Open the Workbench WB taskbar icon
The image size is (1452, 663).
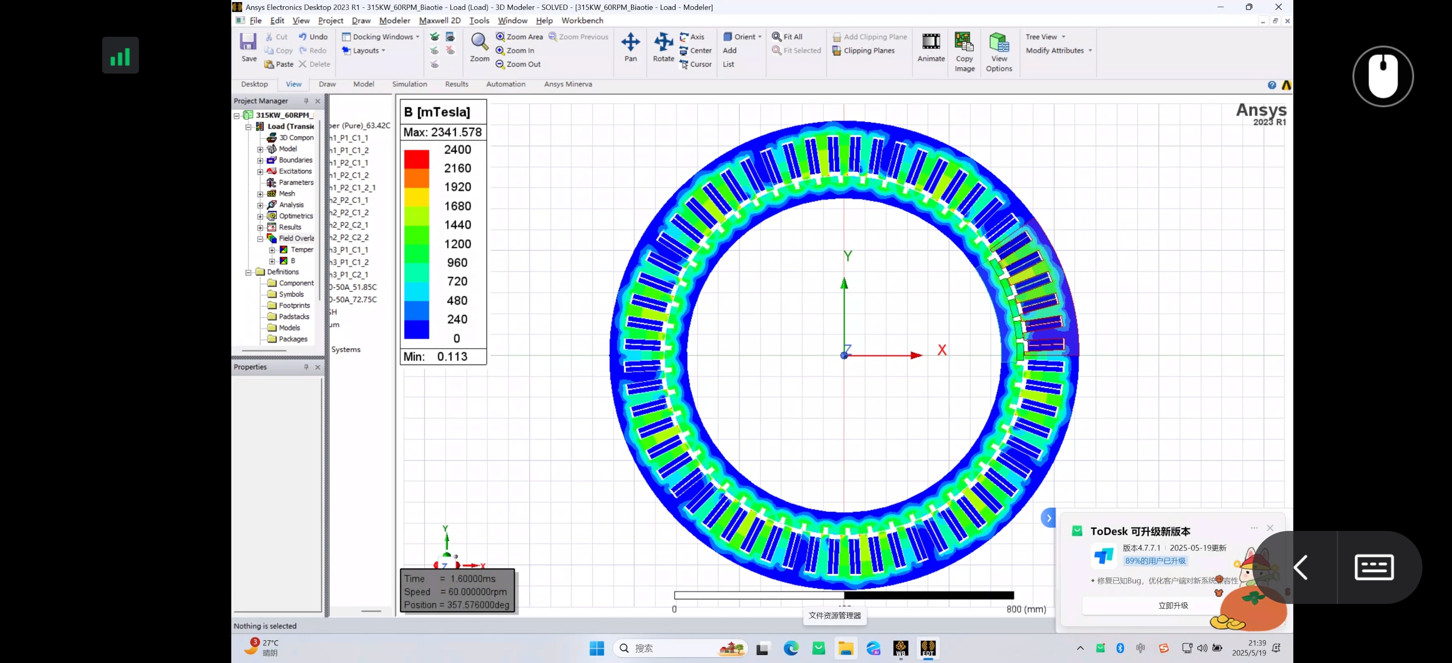900,648
